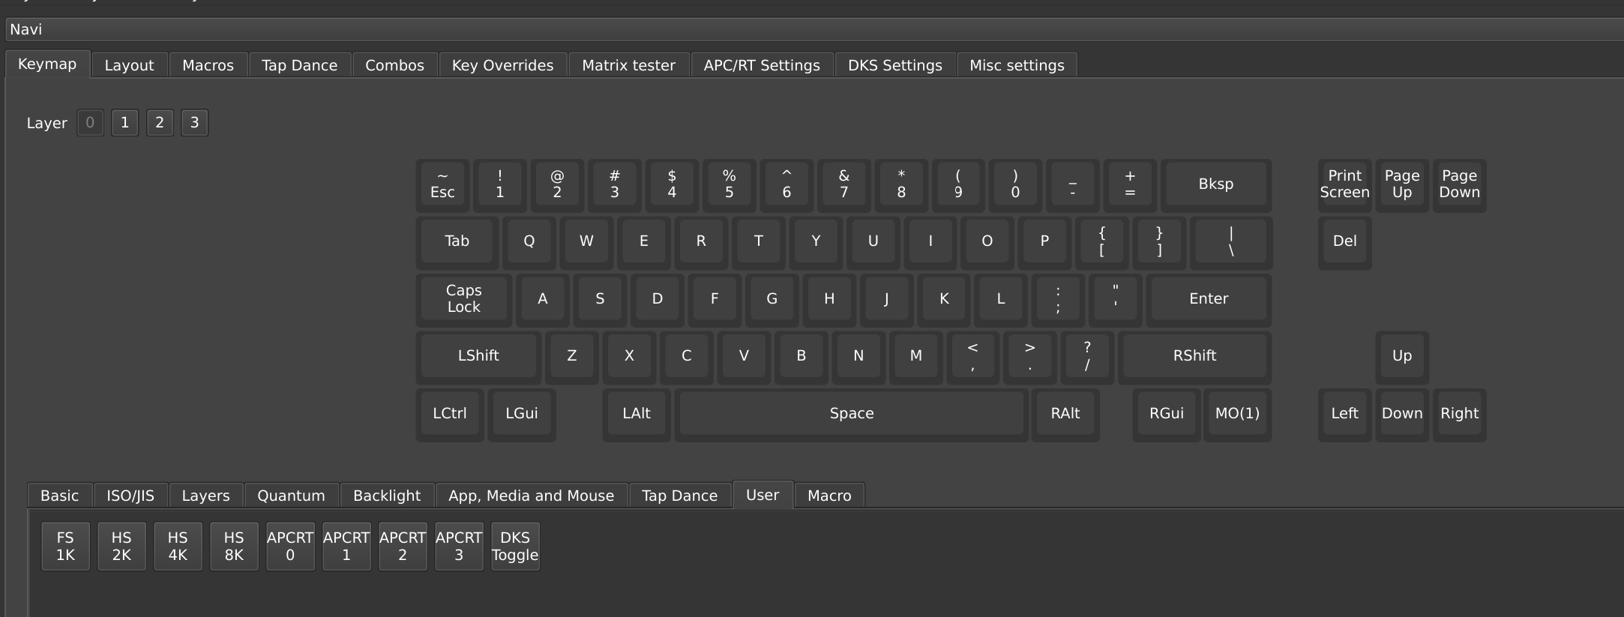
Task: Go to the Combos tab
Action: coord(394,65)
